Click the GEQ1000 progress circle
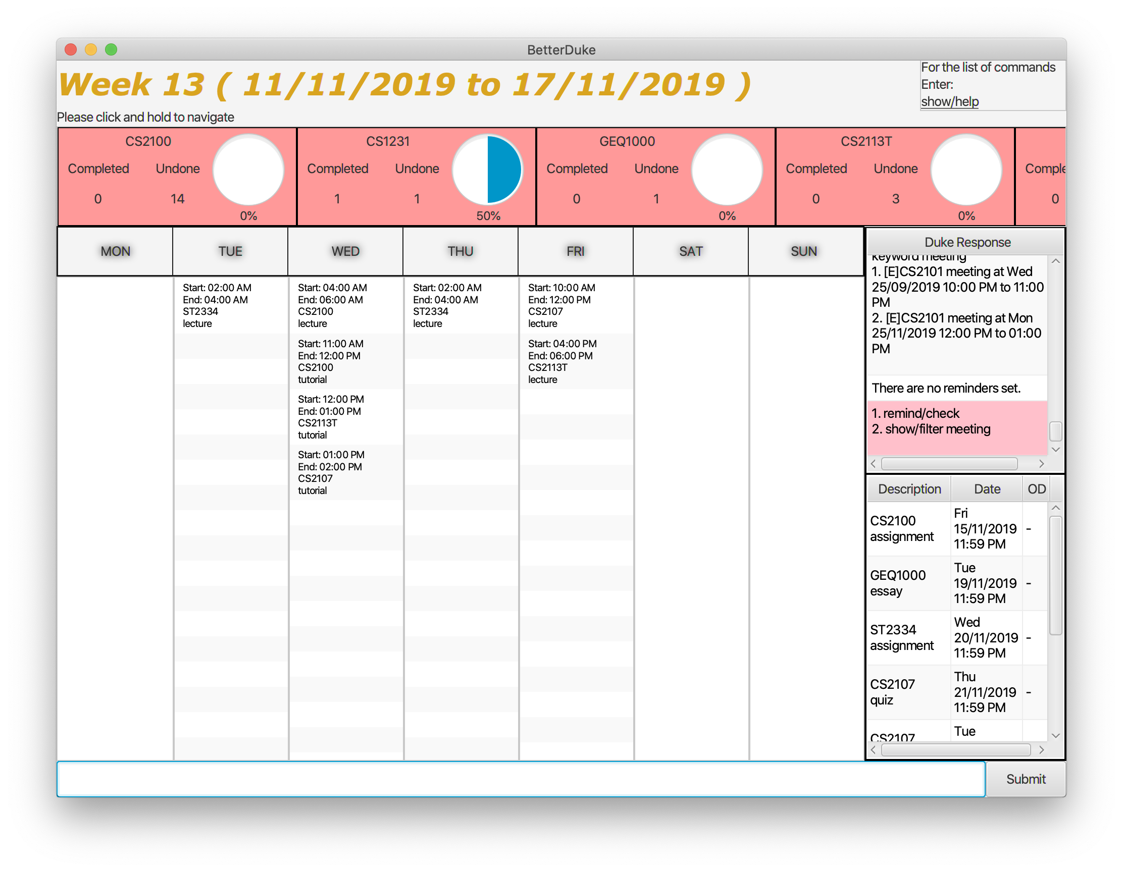Screen dimensions: 1123x872 [727, 170]
